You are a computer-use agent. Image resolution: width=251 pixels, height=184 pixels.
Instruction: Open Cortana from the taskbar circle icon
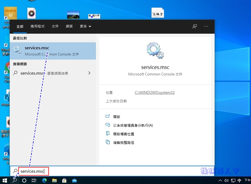24,181
